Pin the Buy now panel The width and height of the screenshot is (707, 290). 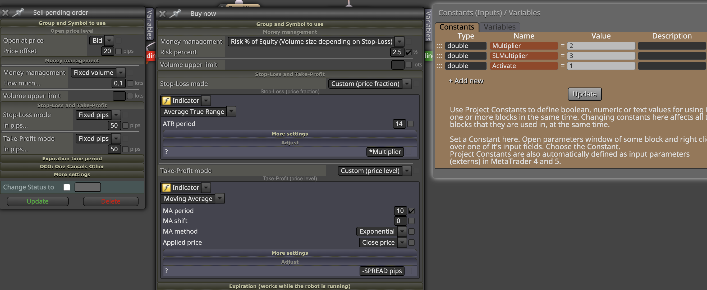click(x=175, y=13)
